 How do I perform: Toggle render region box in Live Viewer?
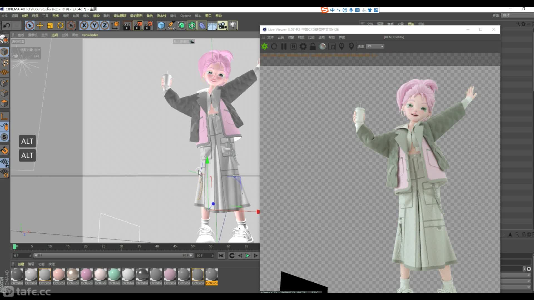(332, 46)
